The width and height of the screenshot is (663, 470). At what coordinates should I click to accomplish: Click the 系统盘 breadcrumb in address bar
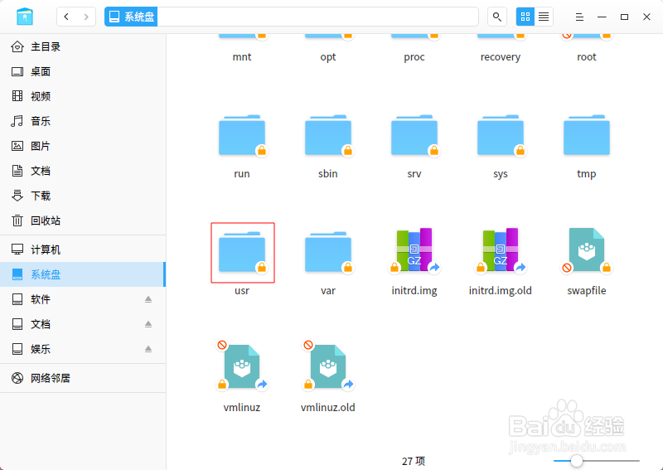131,17
